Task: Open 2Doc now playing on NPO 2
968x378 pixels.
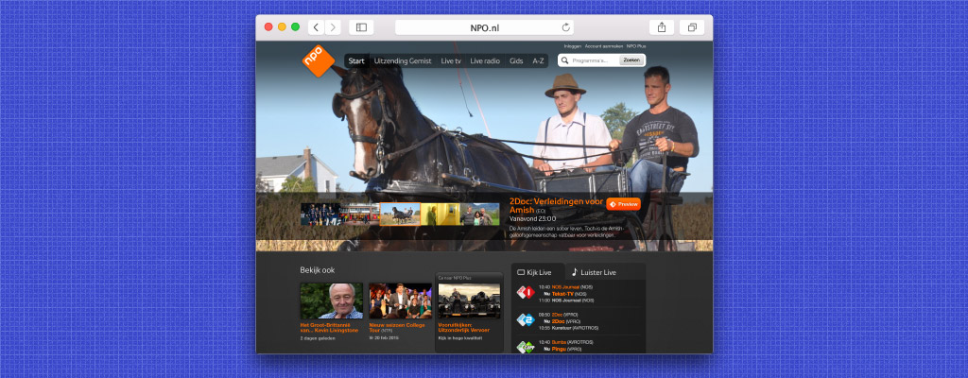Action: click(556, 321)
